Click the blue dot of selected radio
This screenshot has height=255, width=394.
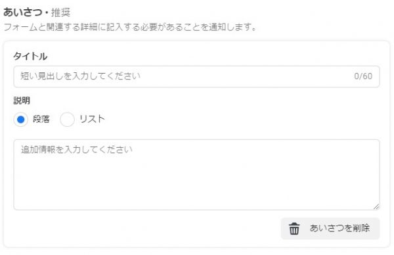(x=20, y=119)
